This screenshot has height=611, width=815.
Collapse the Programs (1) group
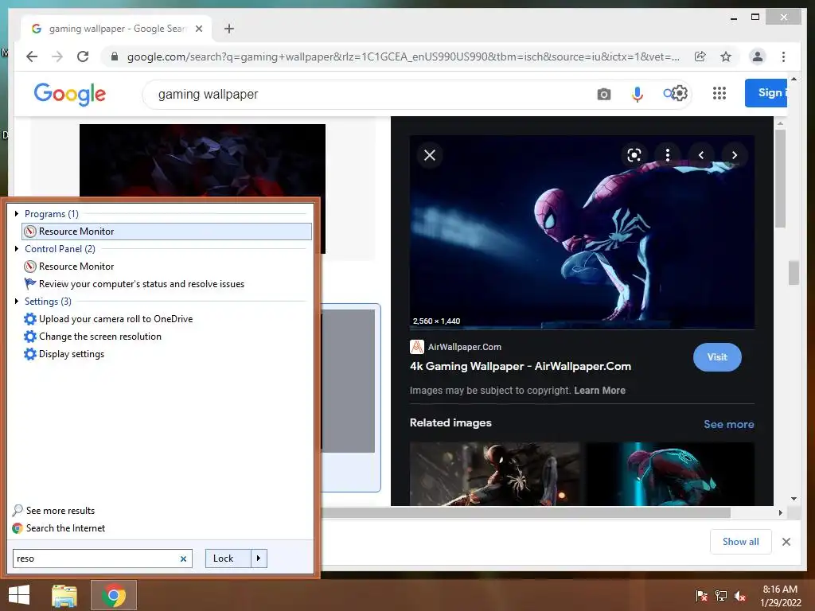pyautogui.click(x=17, y=213)
